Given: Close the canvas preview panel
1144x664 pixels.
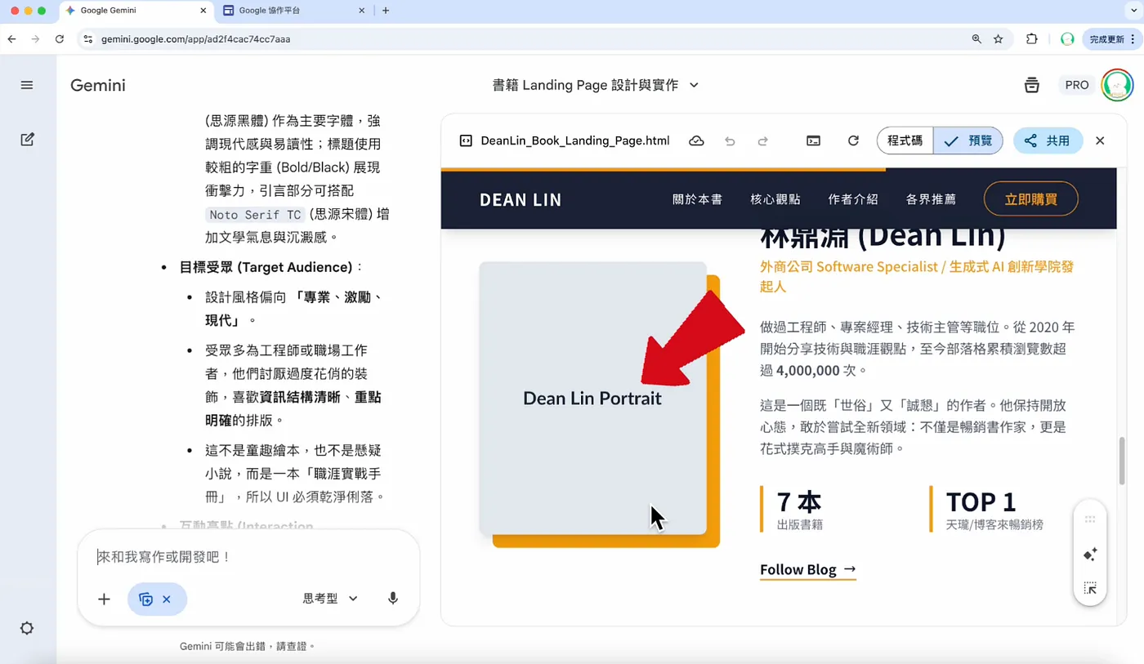Looking at the screenshot, I should pos(1100,140).
